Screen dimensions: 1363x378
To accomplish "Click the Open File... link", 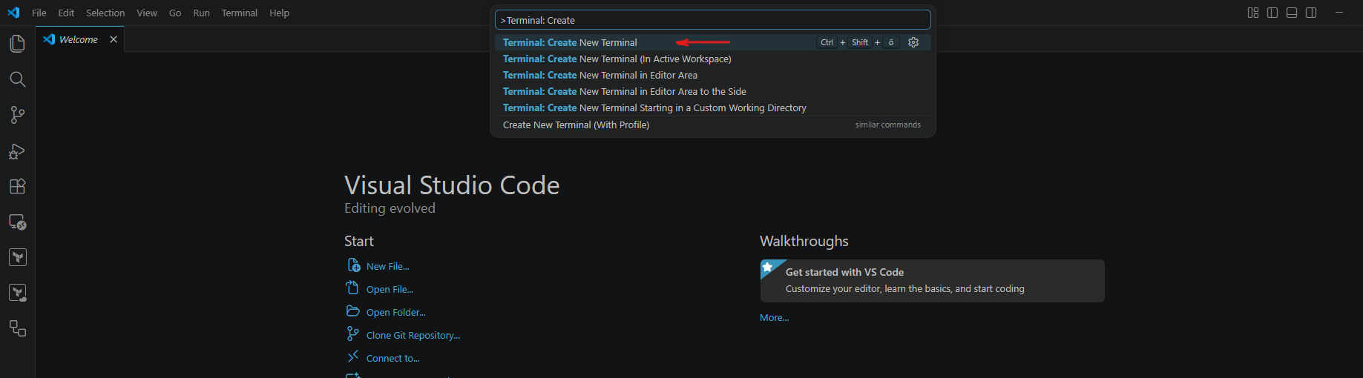I will (x=390, y=289).
